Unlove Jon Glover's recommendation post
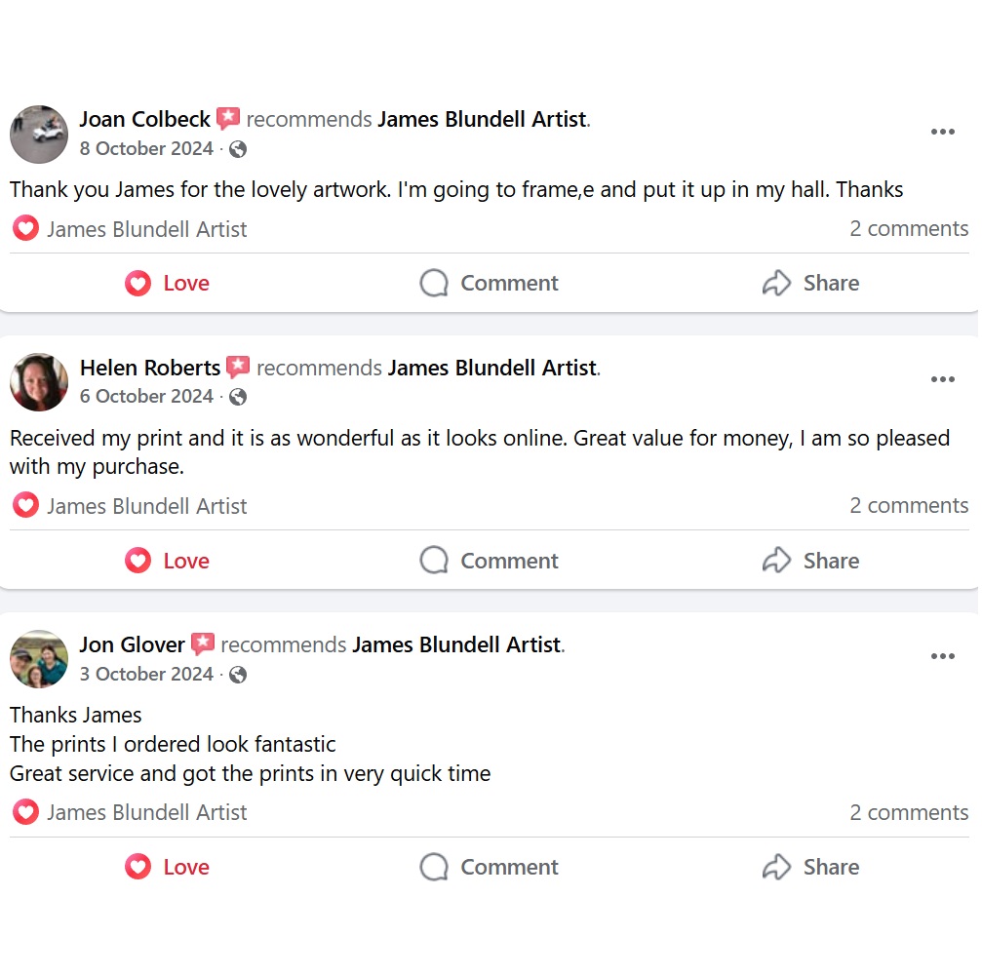 [167, 868]
